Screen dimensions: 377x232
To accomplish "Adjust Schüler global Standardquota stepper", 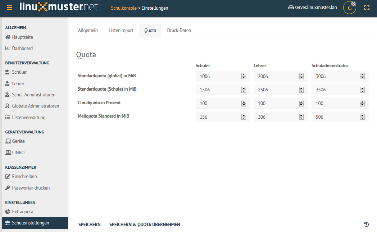I will pyautogui.click(x=244, y=76).
